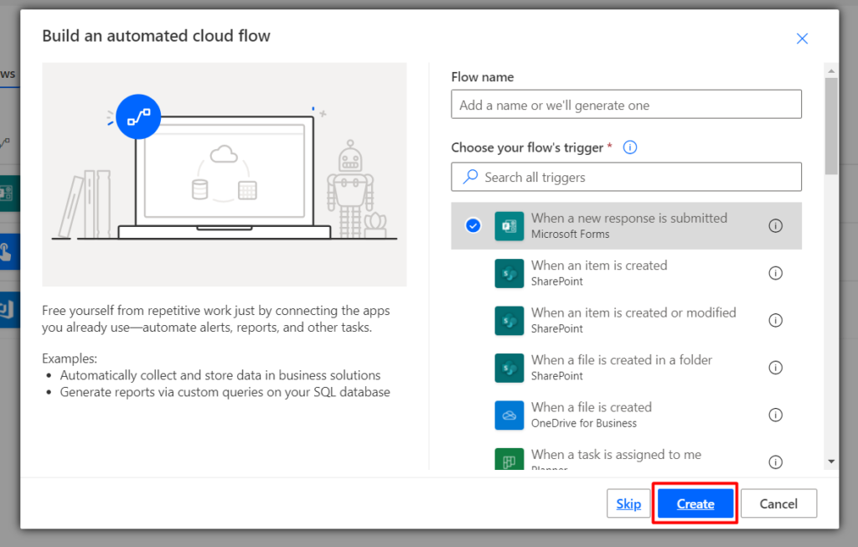The width and height of the screenshot is (858, 547).
Task: Open info for 'When a file is created in a folder'
Action: click(775, 368)
